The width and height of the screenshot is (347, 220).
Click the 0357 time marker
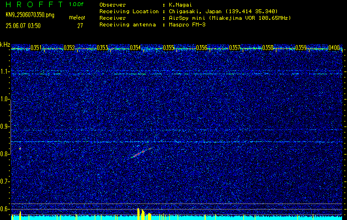[235, 48]
